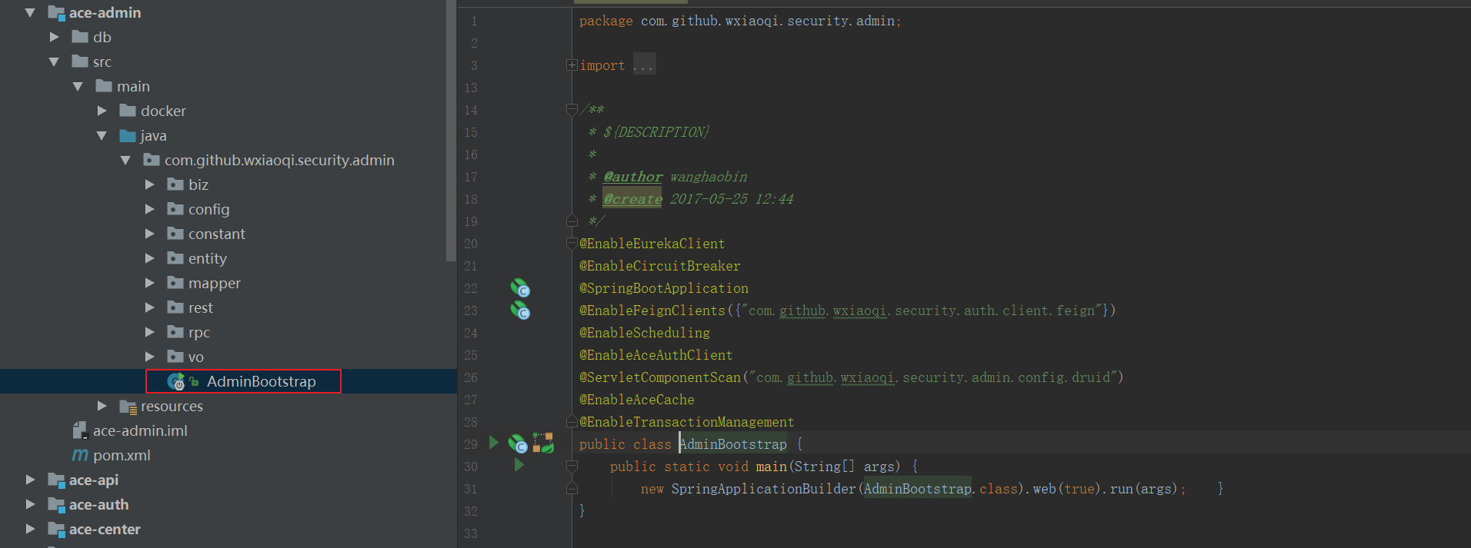This screenshot has width=1471, height=548.
Task: Expand the ace-center module
Action: 30,529
